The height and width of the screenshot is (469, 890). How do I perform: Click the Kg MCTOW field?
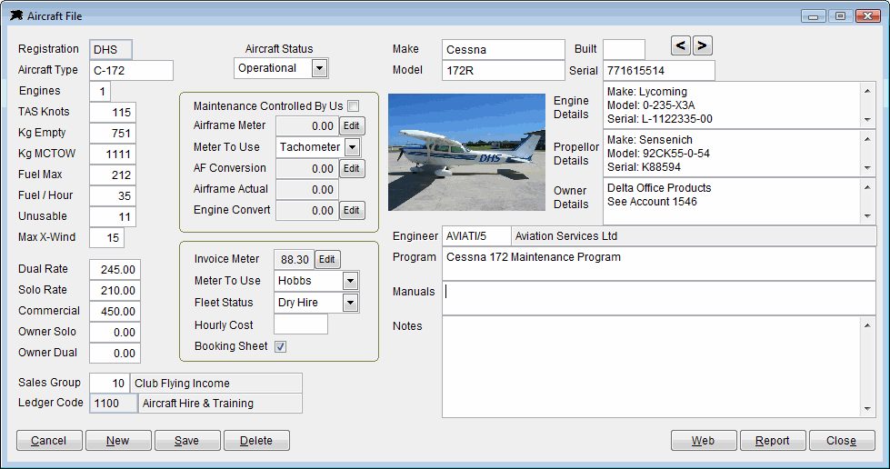point(113,154)
